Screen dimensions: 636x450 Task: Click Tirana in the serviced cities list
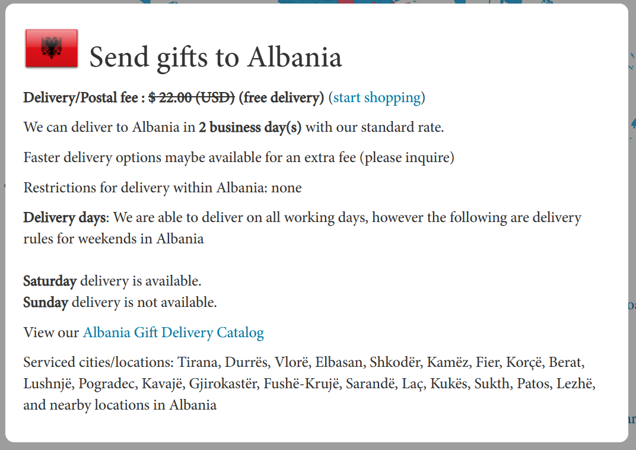199,362
